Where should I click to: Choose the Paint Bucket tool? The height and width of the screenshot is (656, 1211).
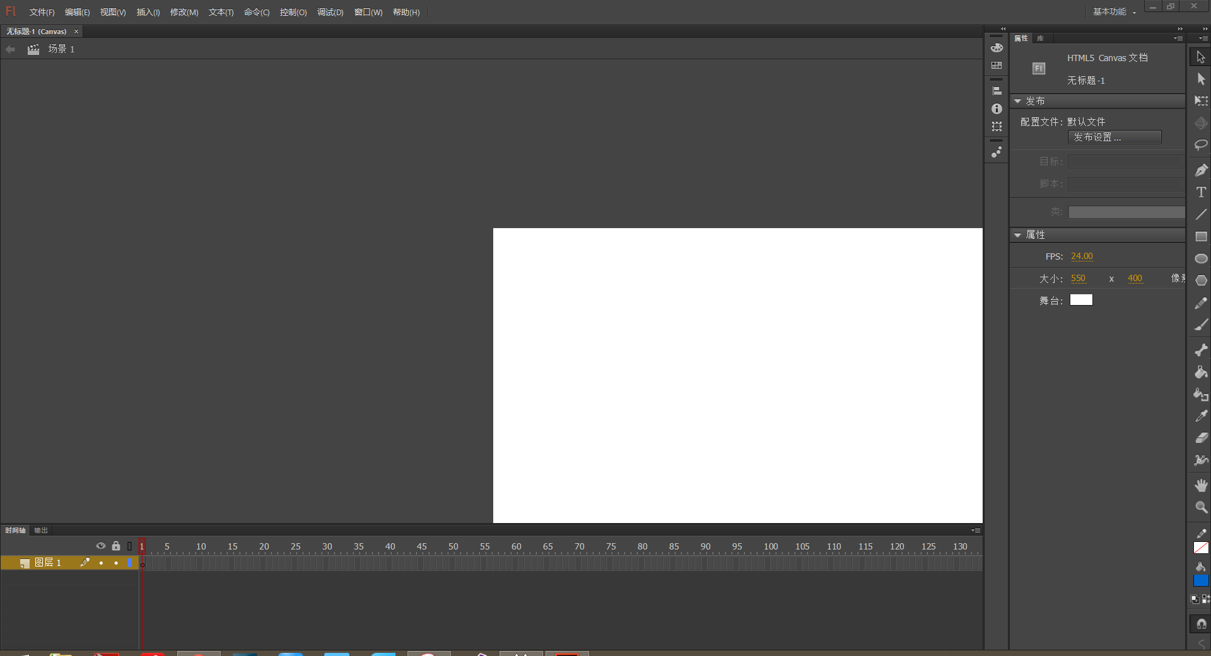1201,372
